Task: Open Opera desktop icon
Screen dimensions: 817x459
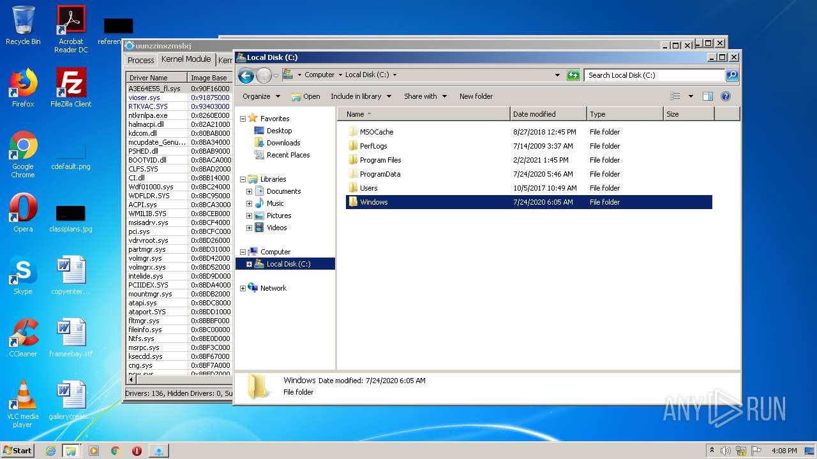Action: 23,213
